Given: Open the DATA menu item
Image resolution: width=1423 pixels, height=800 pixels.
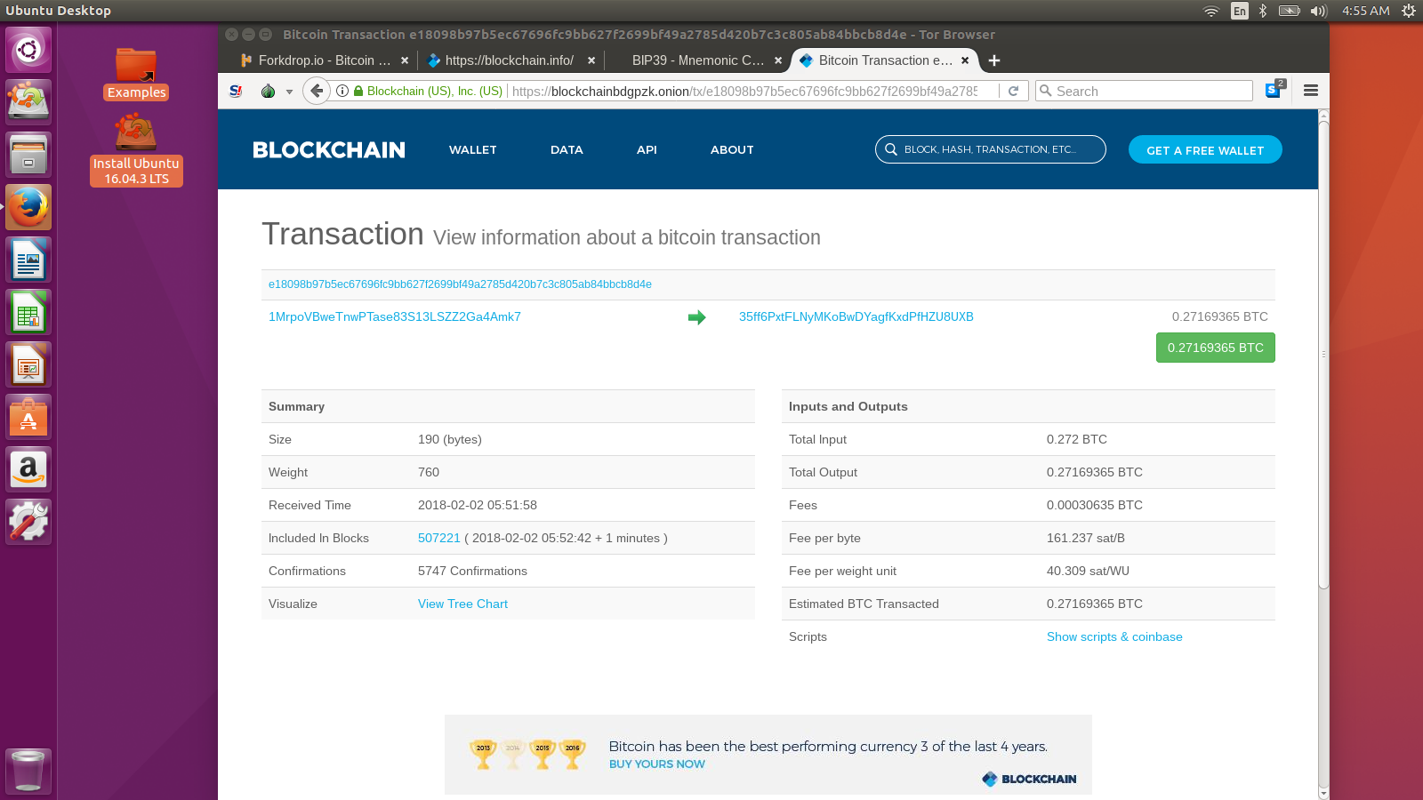Looking at the screenshot, I should click(567, 149).
